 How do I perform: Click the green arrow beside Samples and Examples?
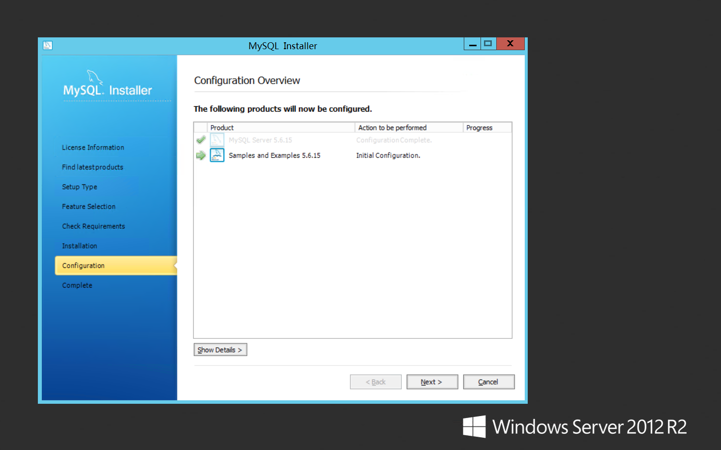201,155
